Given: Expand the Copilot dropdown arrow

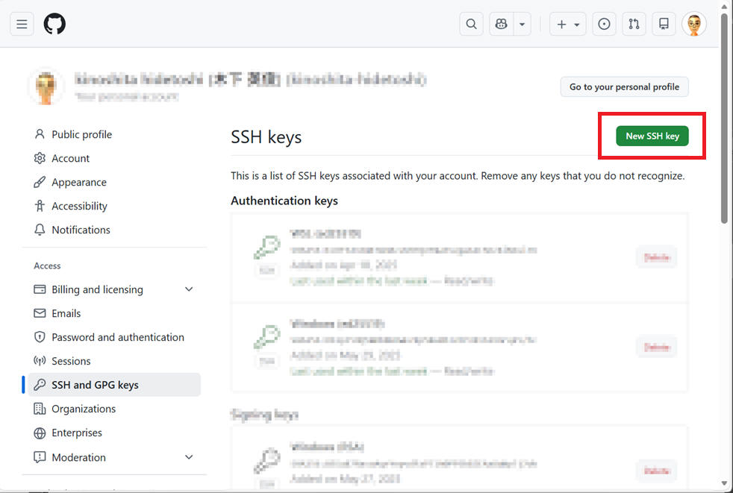Looking at the screenshot, I should click(x=523, y=24).
